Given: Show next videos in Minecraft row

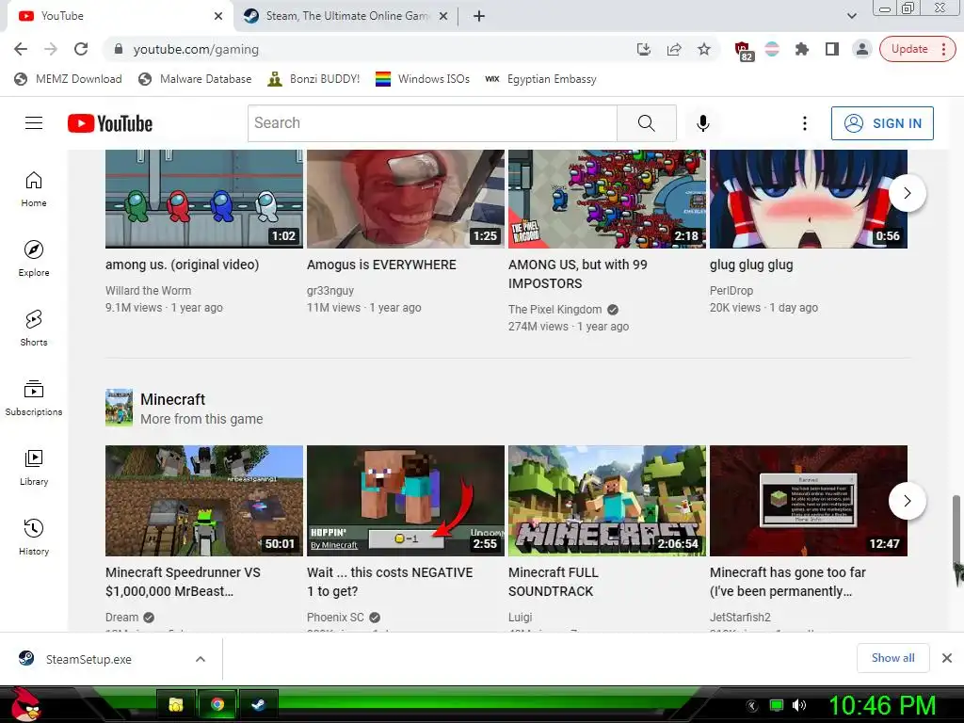Looking at the screenshot, I should pos(907,501).
